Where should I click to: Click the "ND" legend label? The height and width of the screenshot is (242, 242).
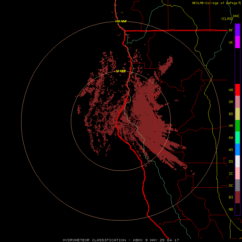click(231, 209)
